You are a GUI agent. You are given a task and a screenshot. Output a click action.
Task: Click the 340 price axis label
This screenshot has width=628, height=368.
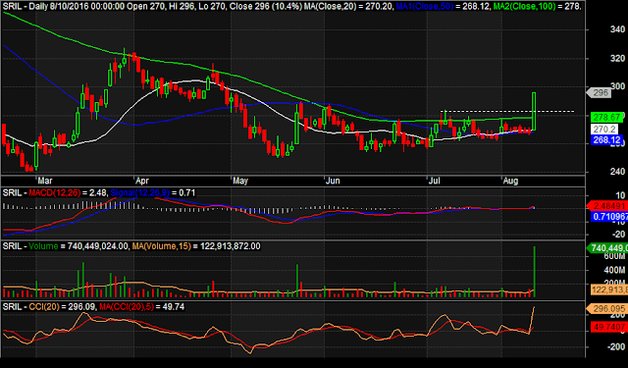click(617, 29)
